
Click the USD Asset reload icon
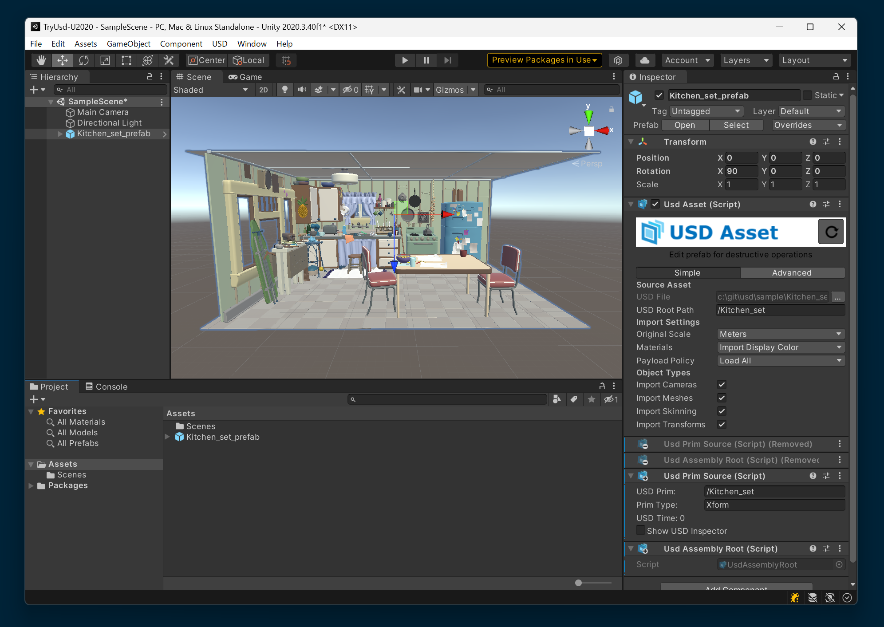(x=831, y=232)
